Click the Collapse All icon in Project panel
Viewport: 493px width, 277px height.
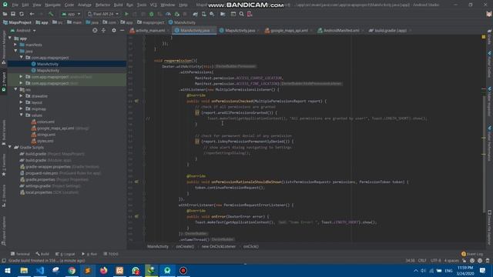103,31
